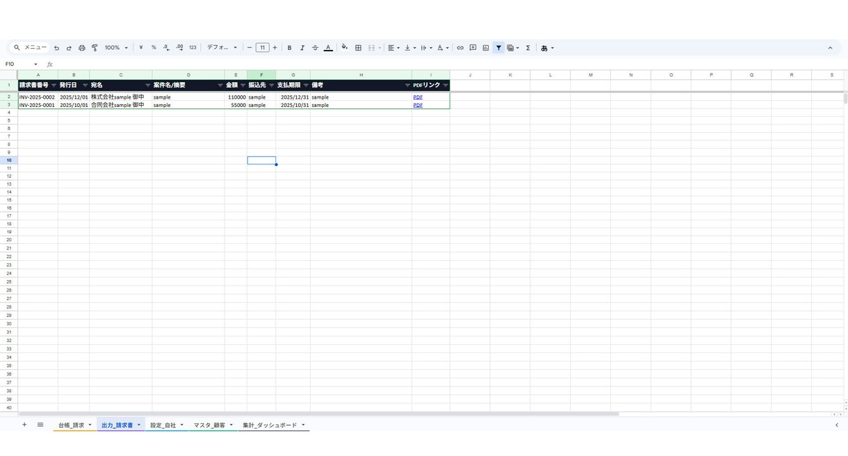
Task: Click the insert chart icon
Action: pos(486,48)
